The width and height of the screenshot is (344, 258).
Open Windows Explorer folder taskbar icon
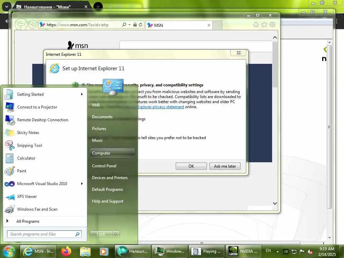(85, 251)
